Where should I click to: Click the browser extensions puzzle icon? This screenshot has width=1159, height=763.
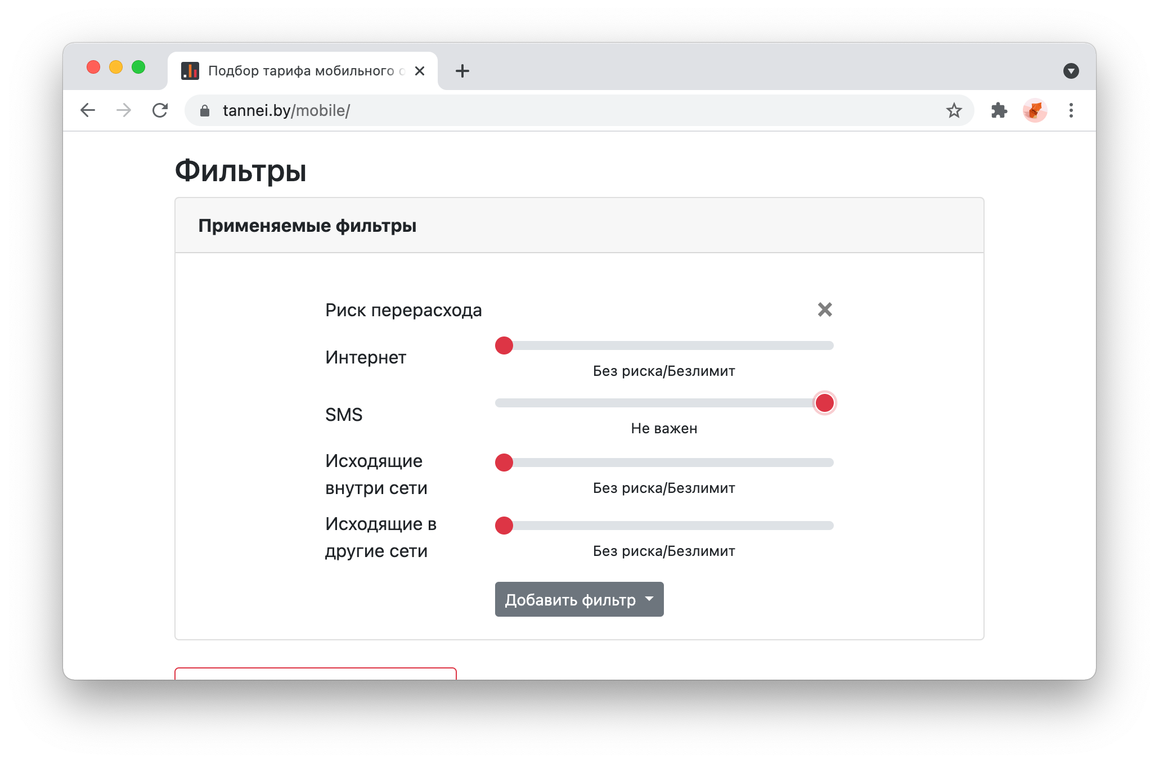(x=998, y=109)
